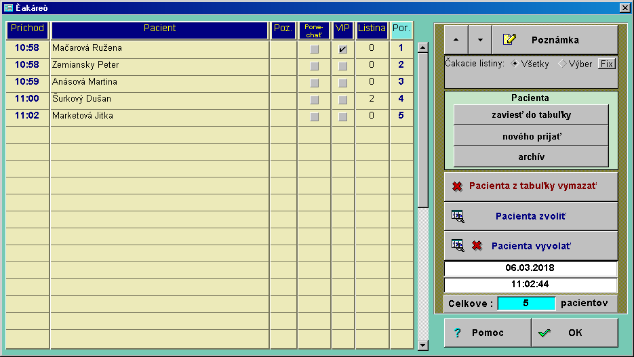This screenshot has width=634, height=357.
Task: Click Pacienta vyvolať button
Action: coord(531,246)
